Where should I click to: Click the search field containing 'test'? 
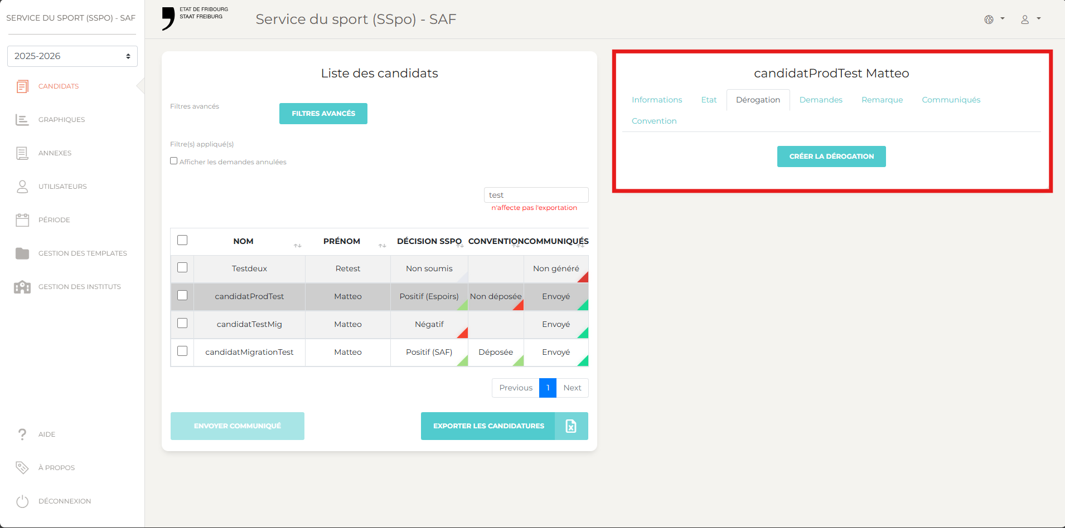click(535, 195)
